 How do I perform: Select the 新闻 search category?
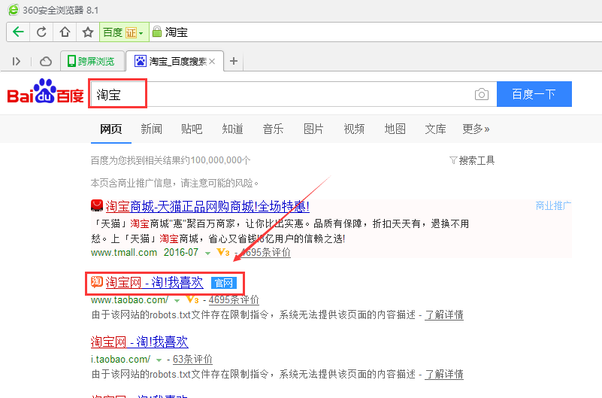151,129
